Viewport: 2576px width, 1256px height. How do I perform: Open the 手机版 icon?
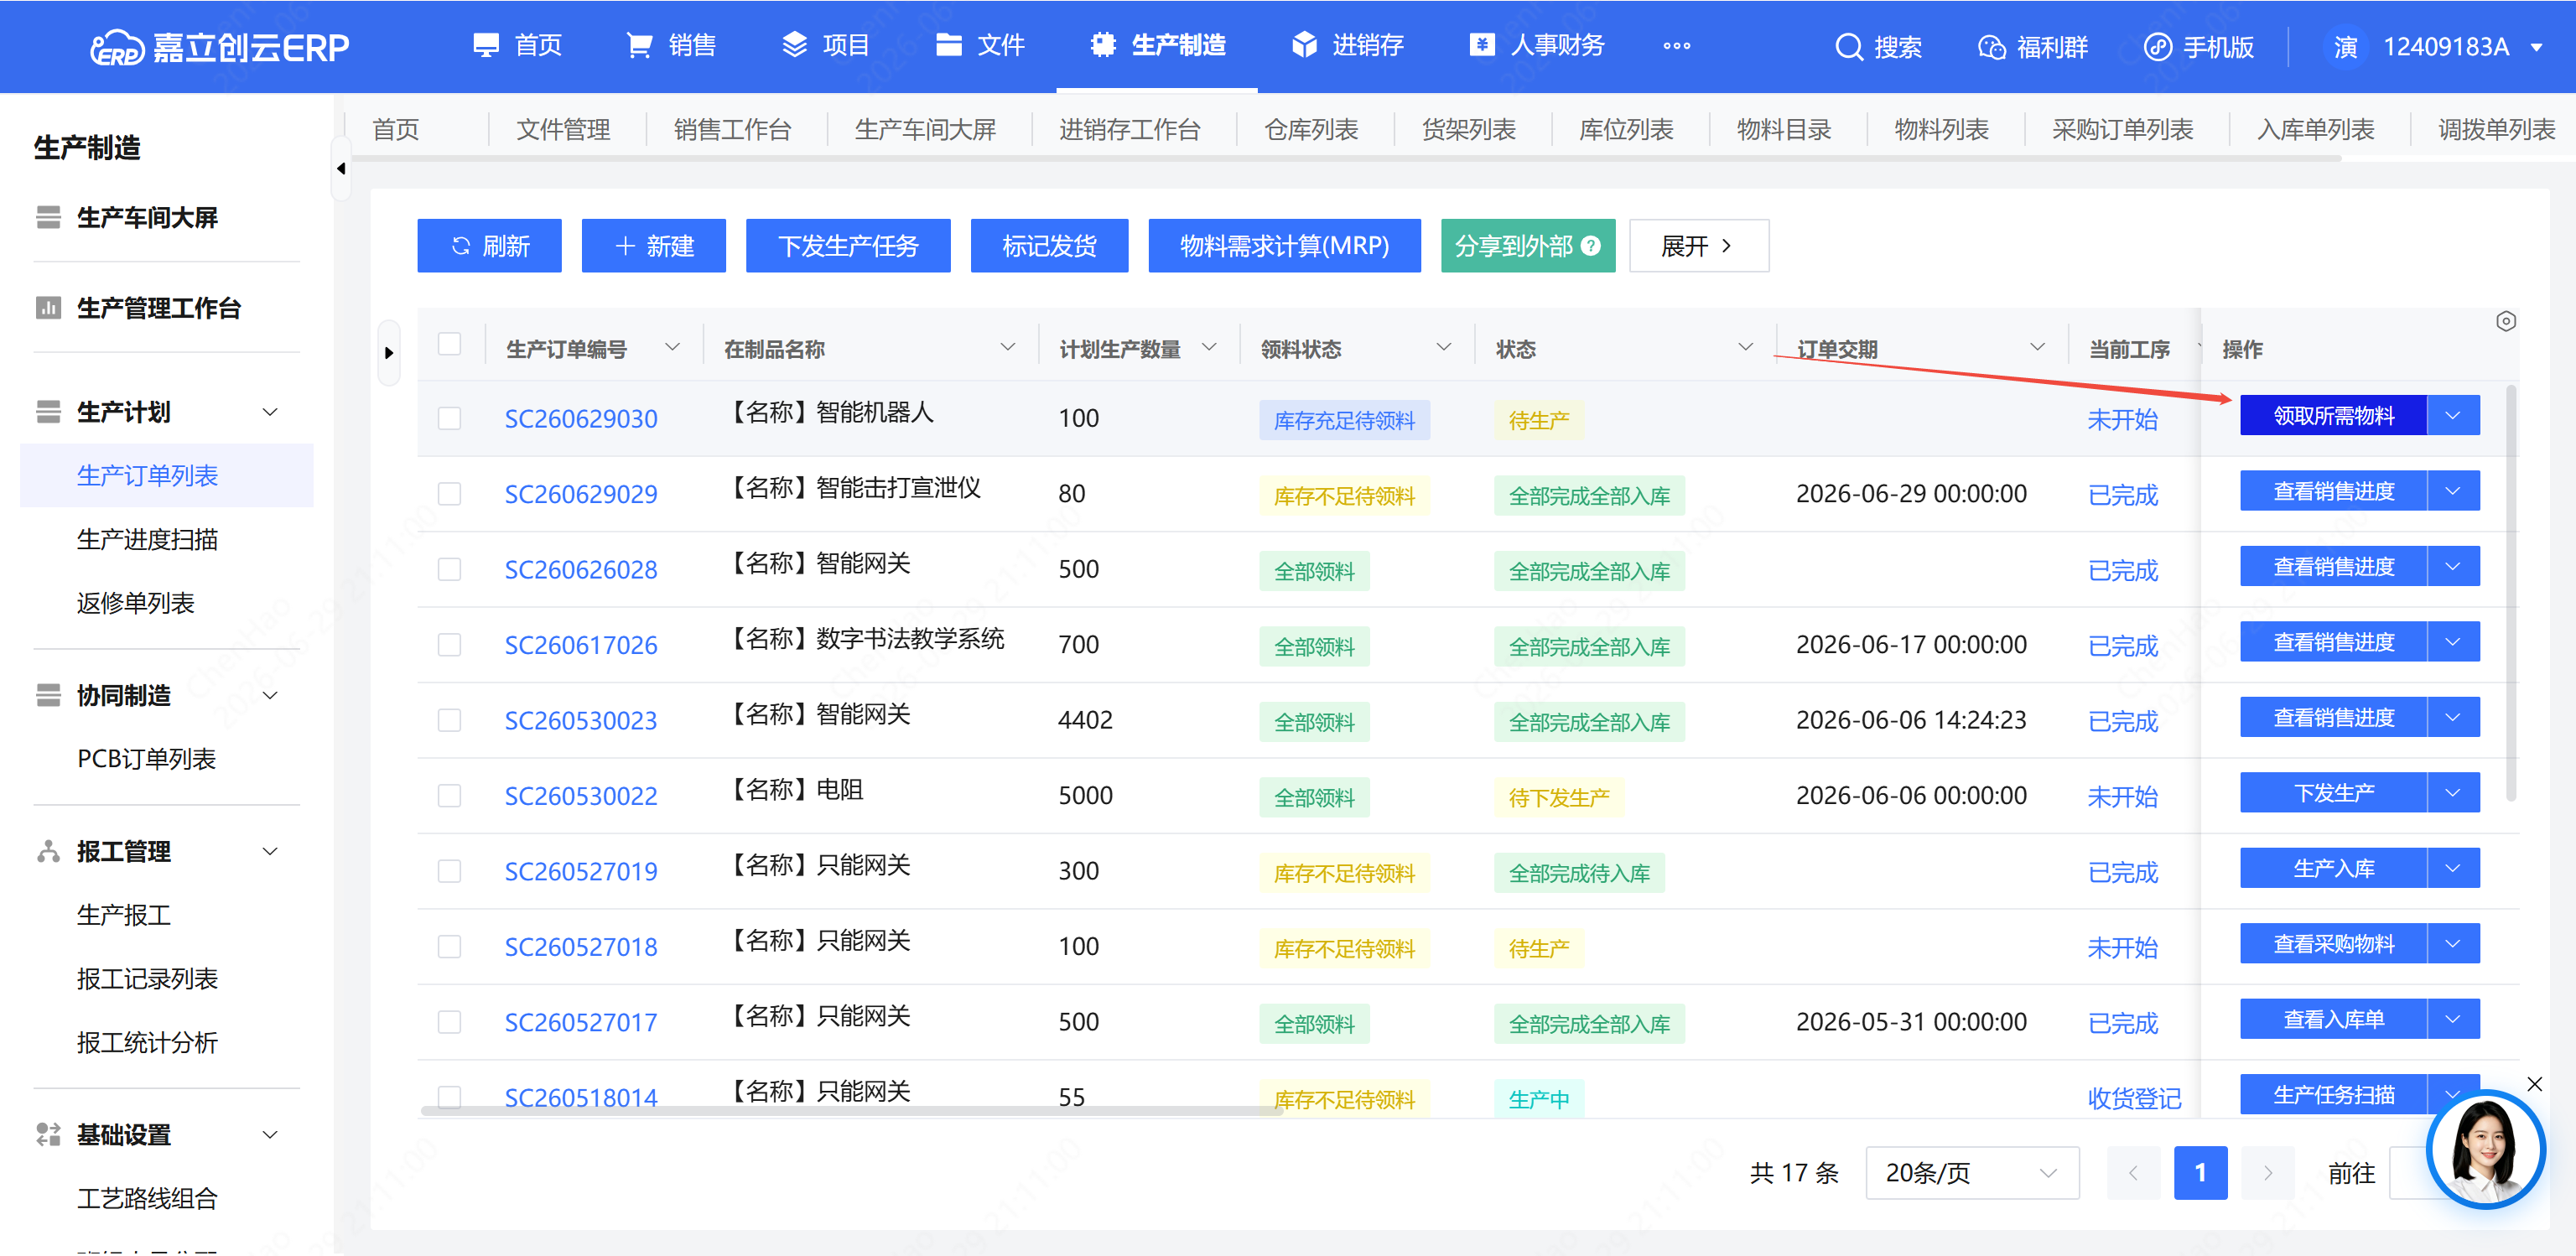[2158, 47]
